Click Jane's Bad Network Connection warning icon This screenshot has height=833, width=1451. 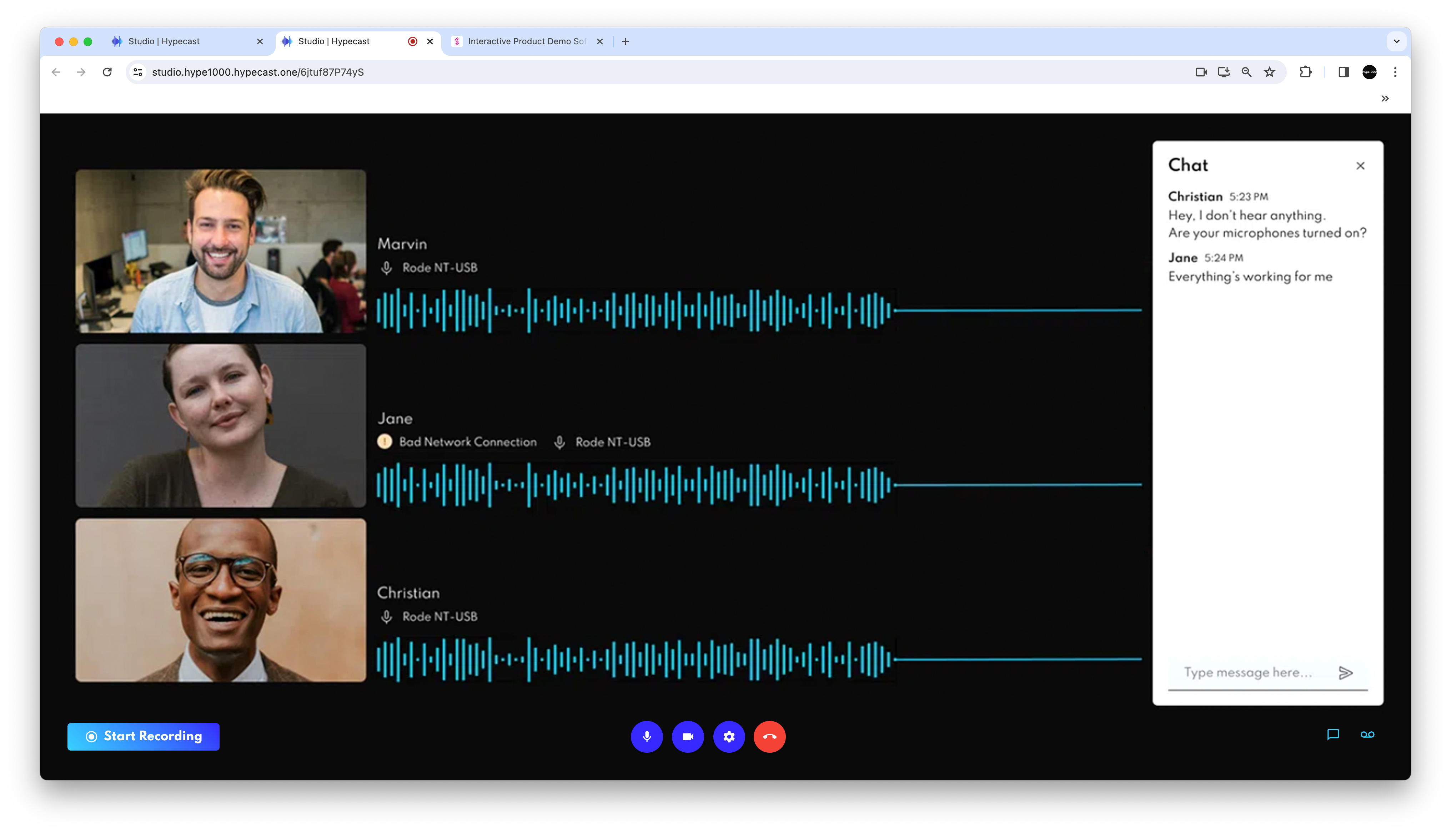pyautogui.click(x=385, y=442)
